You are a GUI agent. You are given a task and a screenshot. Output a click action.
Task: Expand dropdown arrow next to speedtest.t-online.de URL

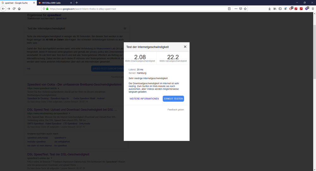coord(52,158)
